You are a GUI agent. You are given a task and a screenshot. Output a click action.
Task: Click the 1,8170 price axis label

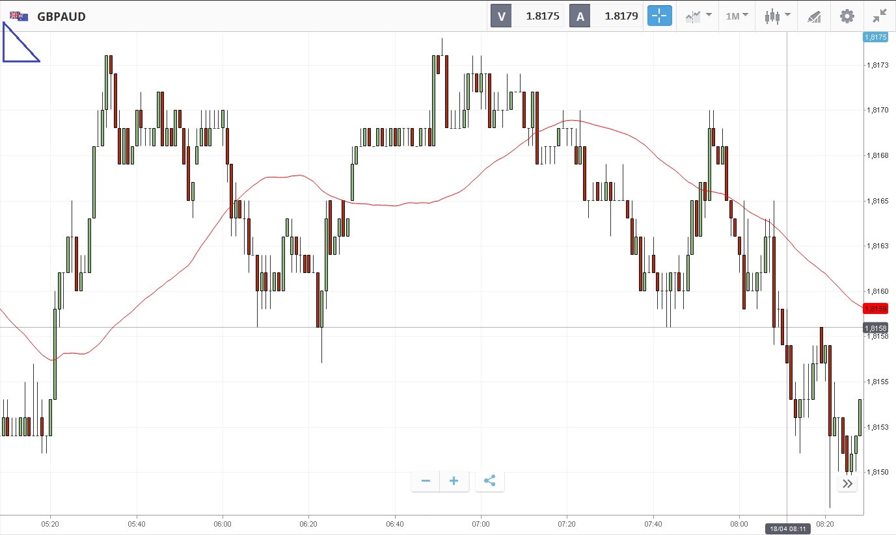click(877, 110)
